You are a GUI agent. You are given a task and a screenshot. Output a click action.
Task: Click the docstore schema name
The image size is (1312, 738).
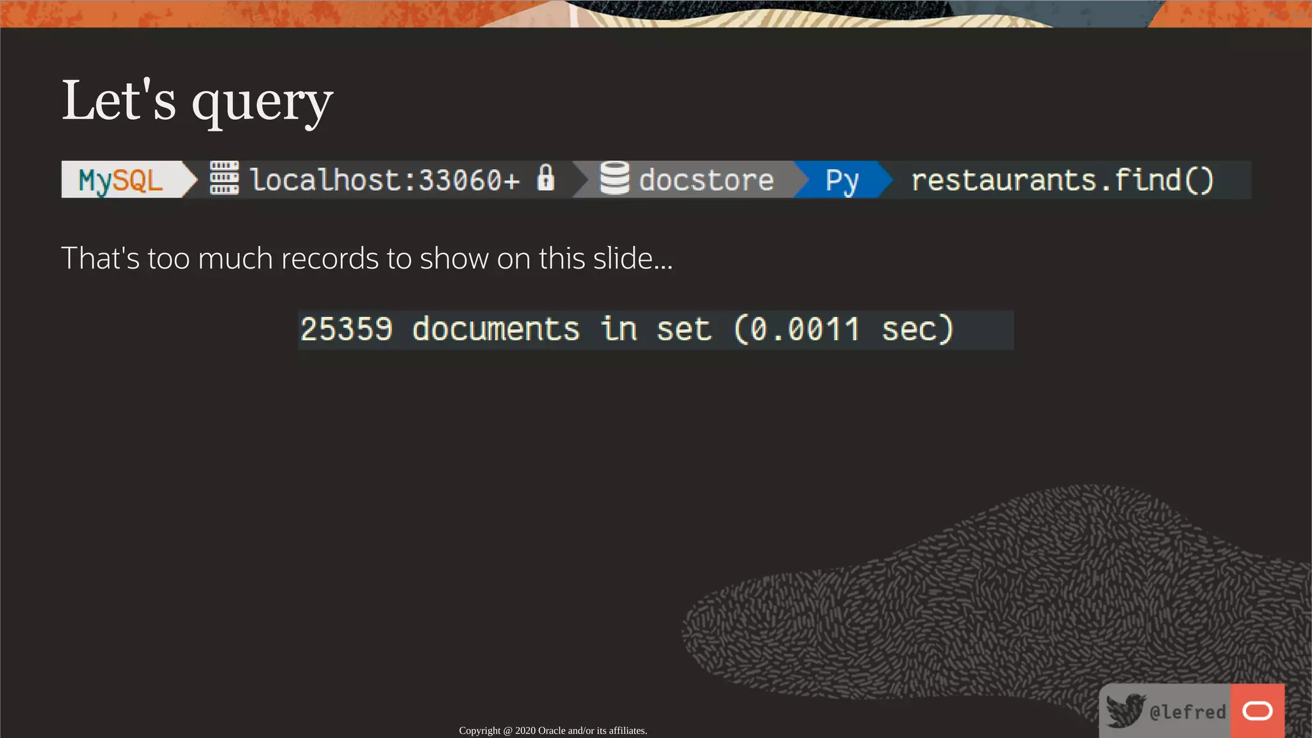click(707, 180)
